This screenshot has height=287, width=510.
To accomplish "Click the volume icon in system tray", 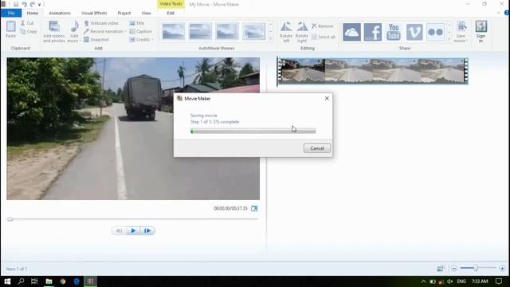I will point(449,281).
